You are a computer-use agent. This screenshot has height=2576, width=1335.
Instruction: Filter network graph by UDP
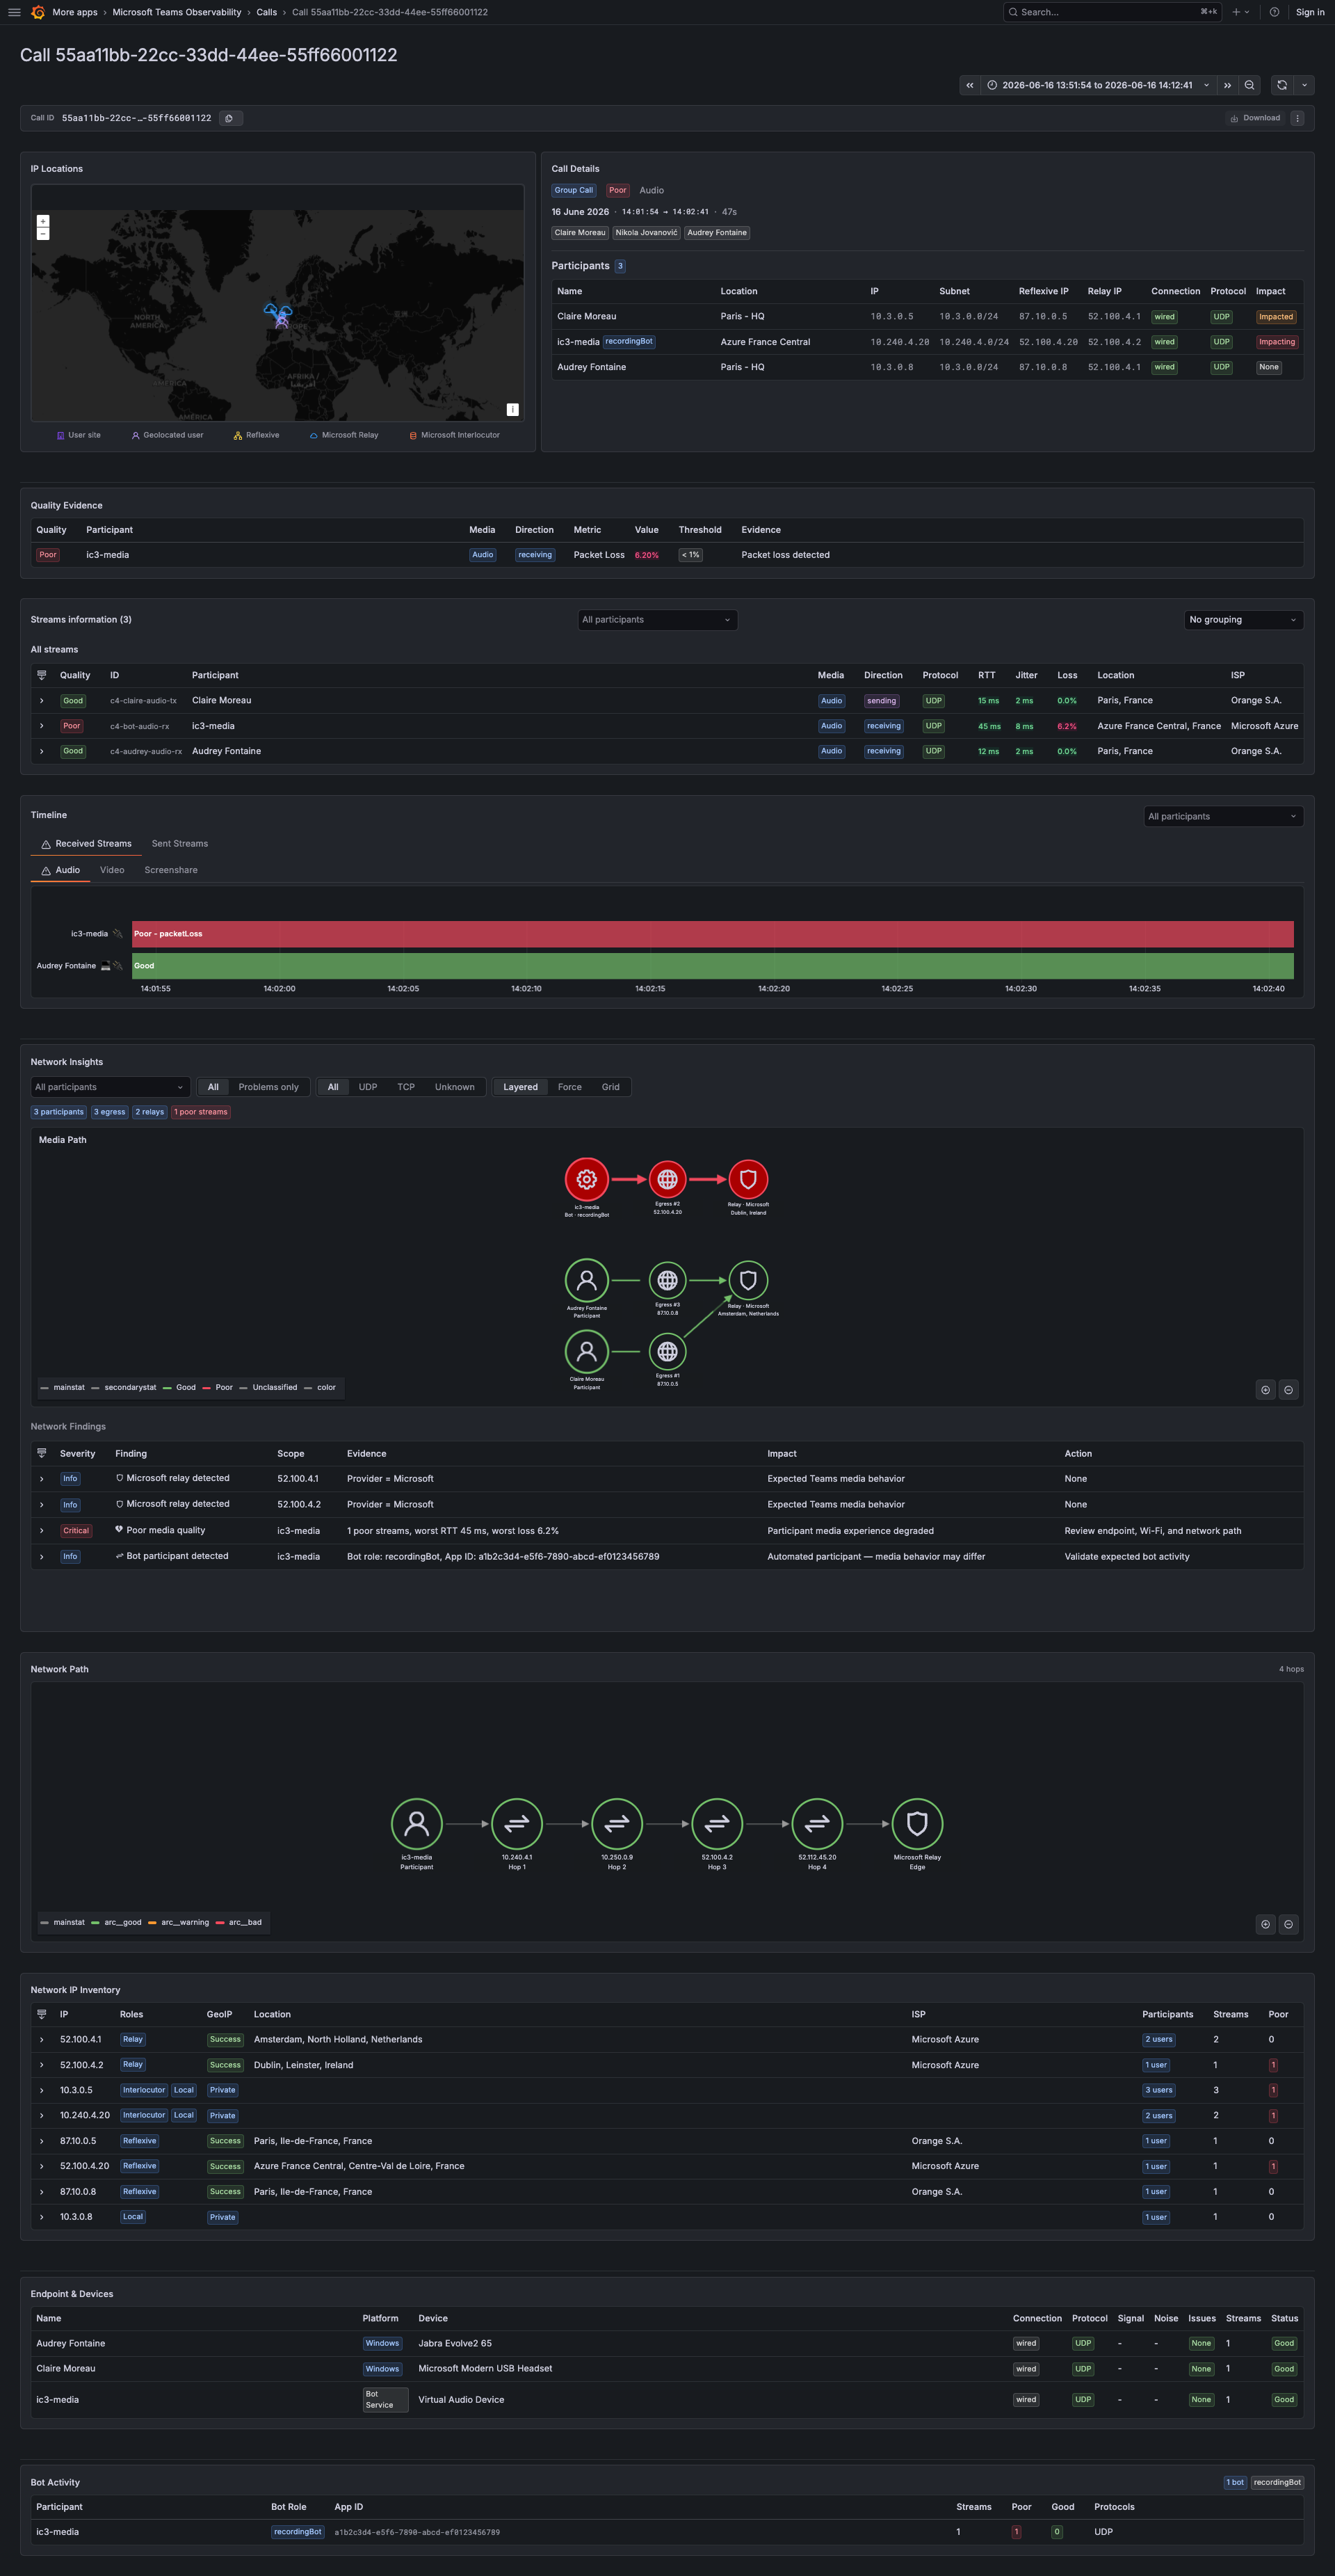(x=368, y=1087)
